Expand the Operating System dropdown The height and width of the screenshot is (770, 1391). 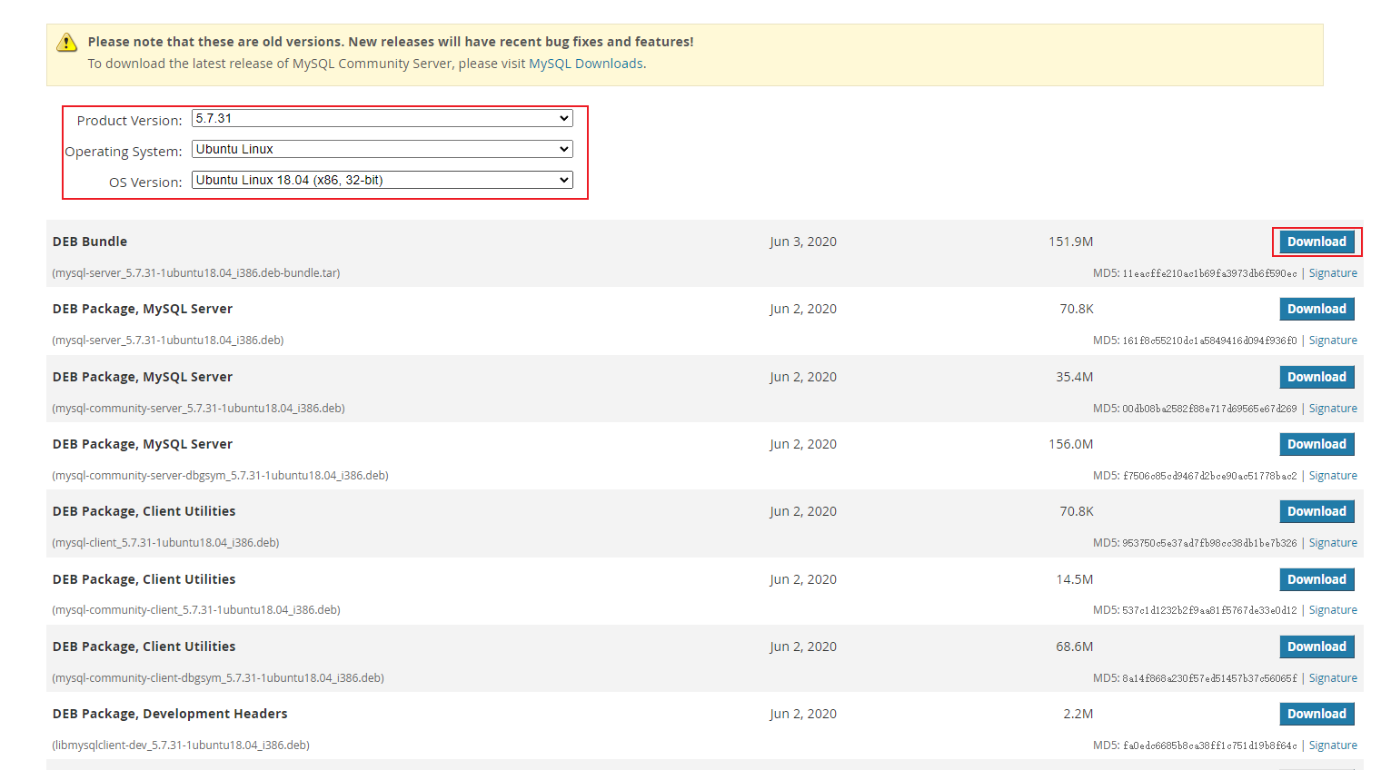382,150
